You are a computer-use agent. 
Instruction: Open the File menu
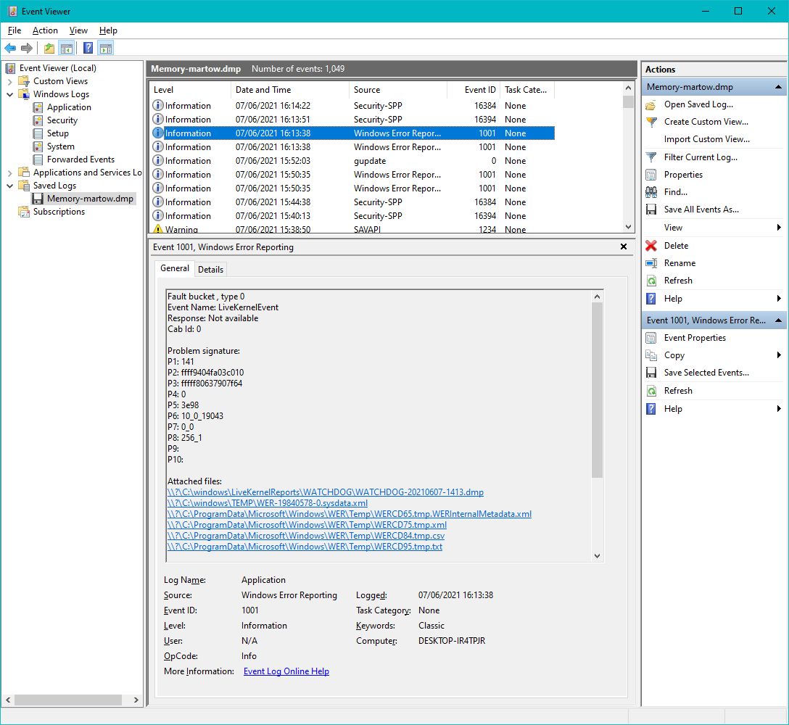(15, 30)
